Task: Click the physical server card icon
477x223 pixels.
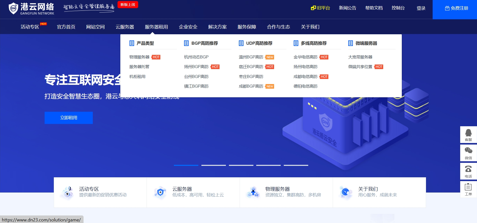Action: (253, 192)
